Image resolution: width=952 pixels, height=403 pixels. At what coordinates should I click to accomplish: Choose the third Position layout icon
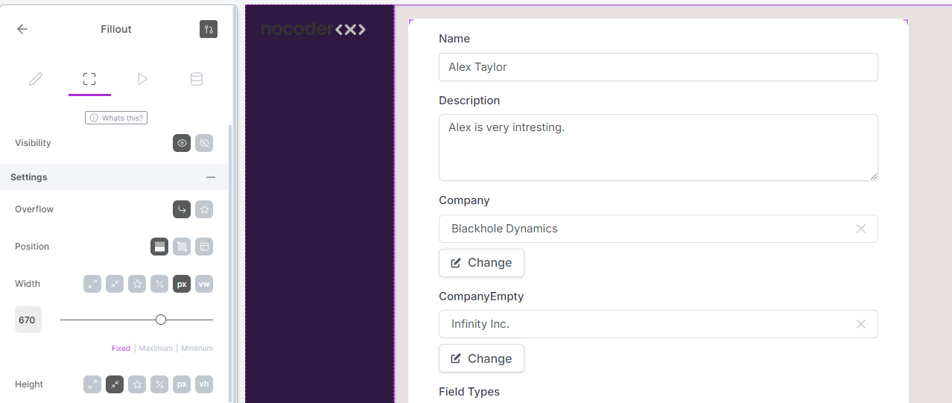tap(204, 247)
